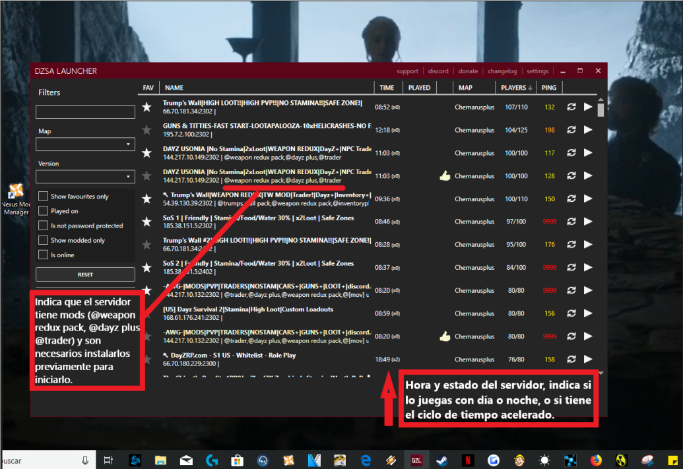Refresh DAYZ USONIA server with ping 128
This screenshot has height=469, width=683.
(571, 175)
